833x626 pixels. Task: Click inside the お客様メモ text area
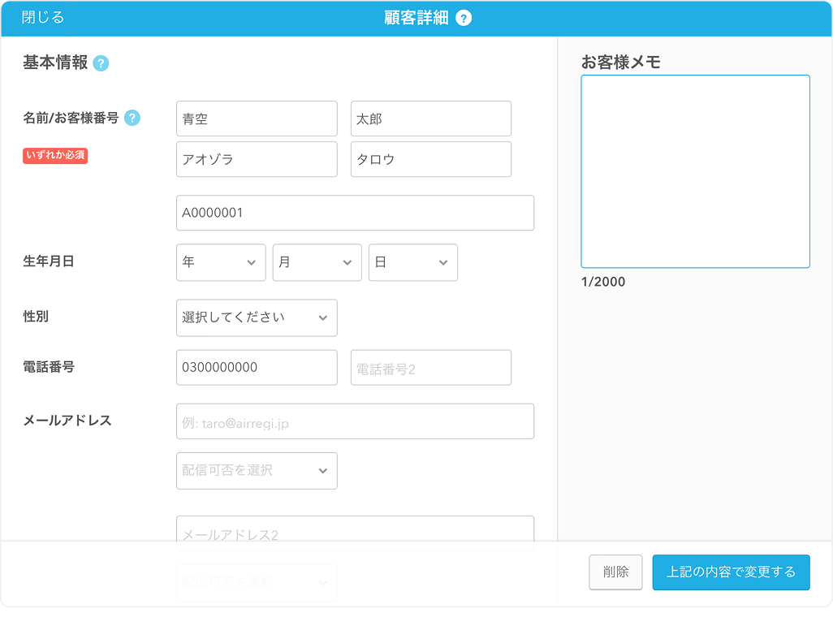[x=695, y=171]
